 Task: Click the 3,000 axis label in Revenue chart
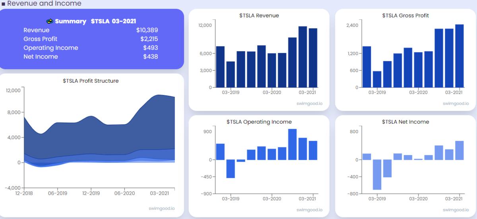[206, 70]
